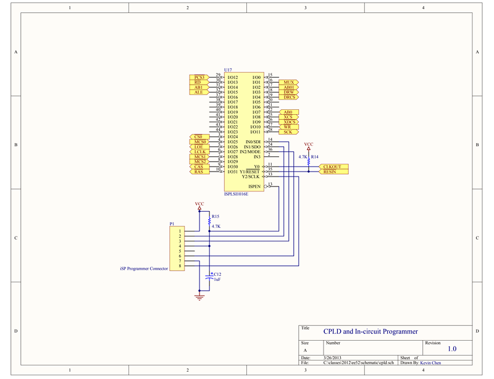Click the R14 designator text
494x379 pixels.
click(x=315, y=157)
